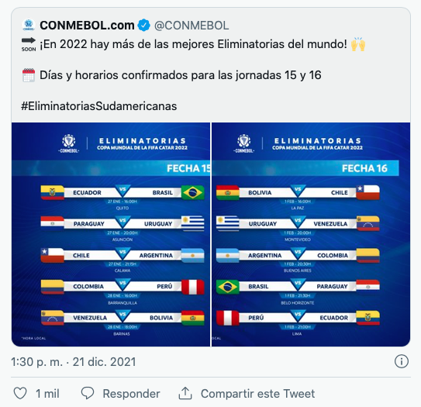Open the @CONMEBOL handle
This screenshot has width=421, height=407.
tap(192, 26)
